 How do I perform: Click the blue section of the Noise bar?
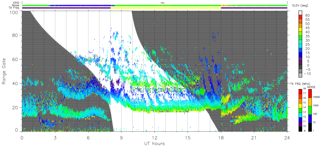(x=82, y=5)
